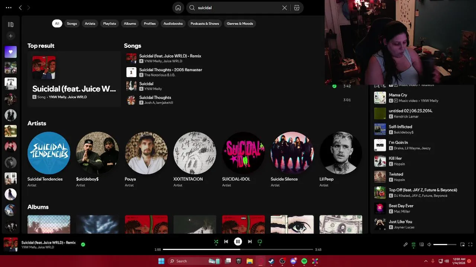Open Epic Games Launcher in taskbar
This screenshot has width=476, height=267.
tap(239, 261)
